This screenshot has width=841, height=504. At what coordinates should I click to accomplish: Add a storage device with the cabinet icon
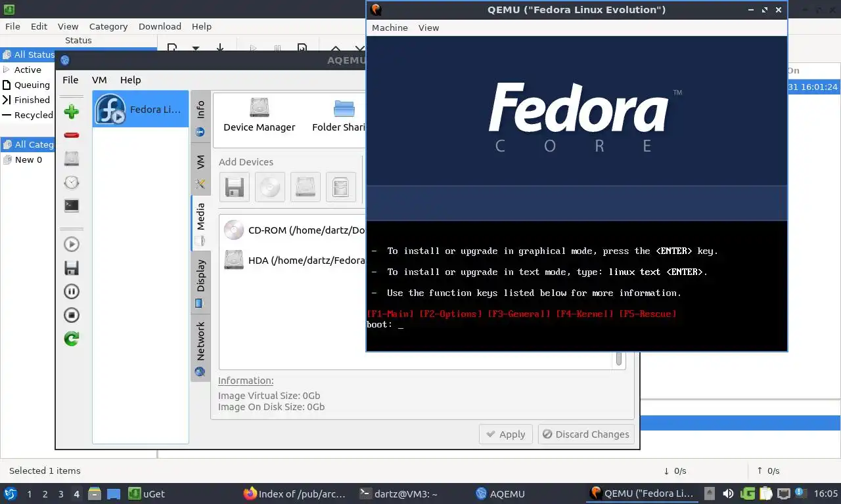pos(341,188)
